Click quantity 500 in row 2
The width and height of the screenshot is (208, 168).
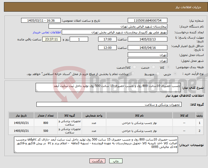coord(46,131)
